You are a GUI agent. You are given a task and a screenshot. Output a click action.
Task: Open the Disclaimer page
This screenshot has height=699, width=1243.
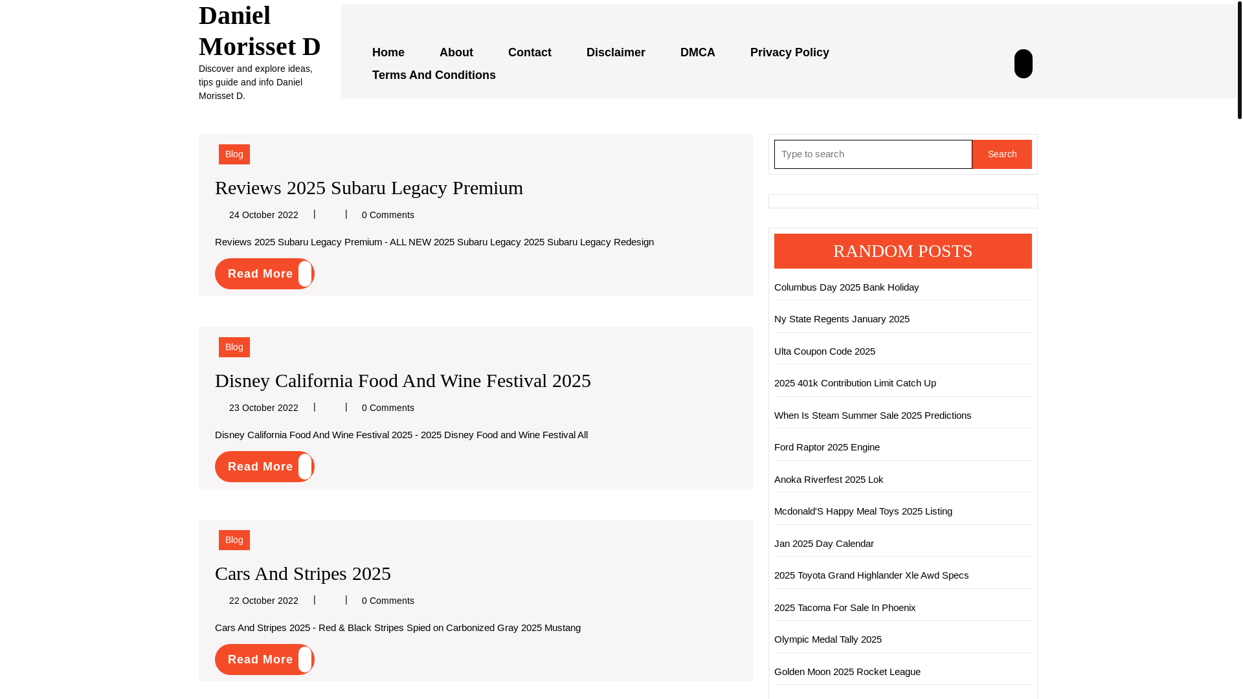click(616, 52)
